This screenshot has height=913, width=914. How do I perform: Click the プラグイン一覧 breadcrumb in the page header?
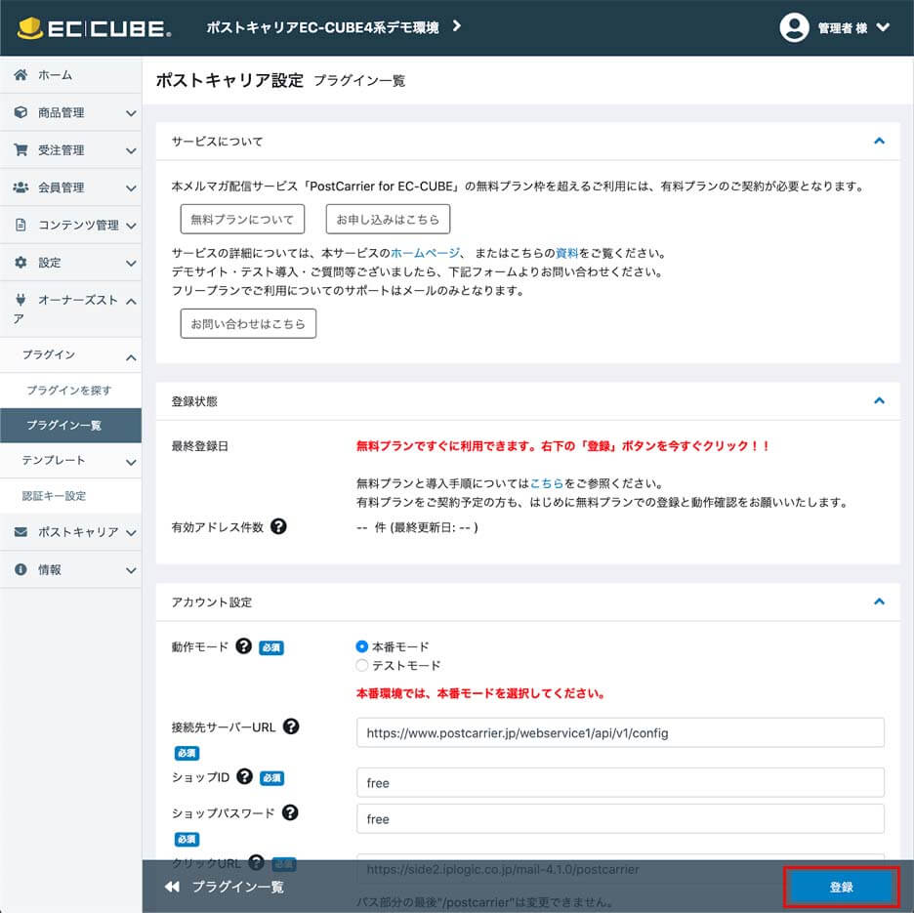(x=359, y=80)
